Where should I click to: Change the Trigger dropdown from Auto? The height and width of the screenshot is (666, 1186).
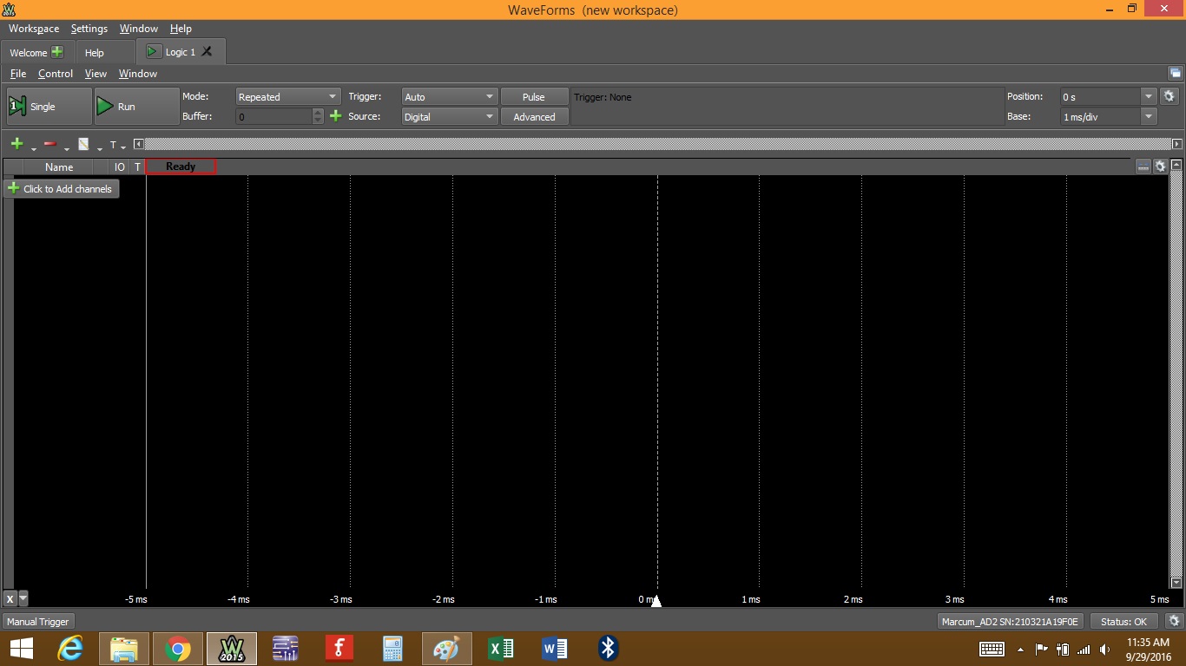(x=448, y=96)
